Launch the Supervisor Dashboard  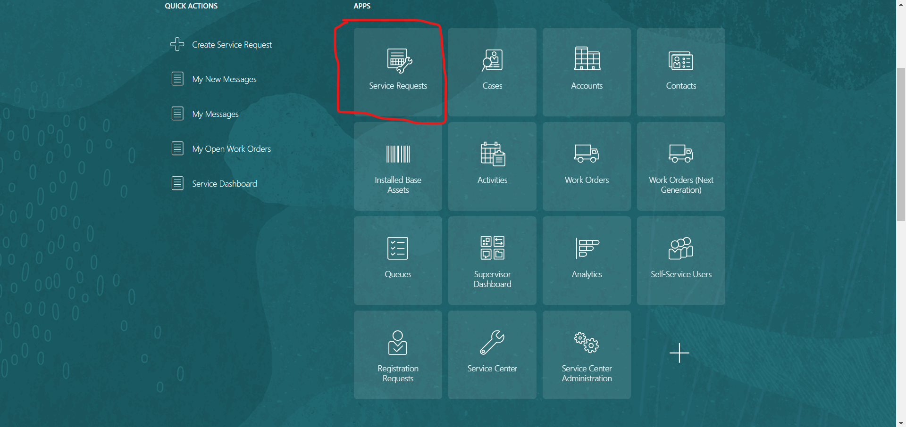(x=492, y=260)
